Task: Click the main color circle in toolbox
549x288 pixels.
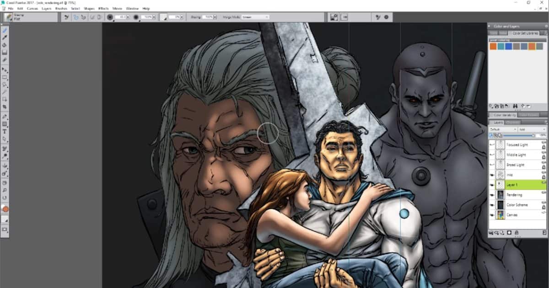Action: pyautogui.click(x=5, y=209)
